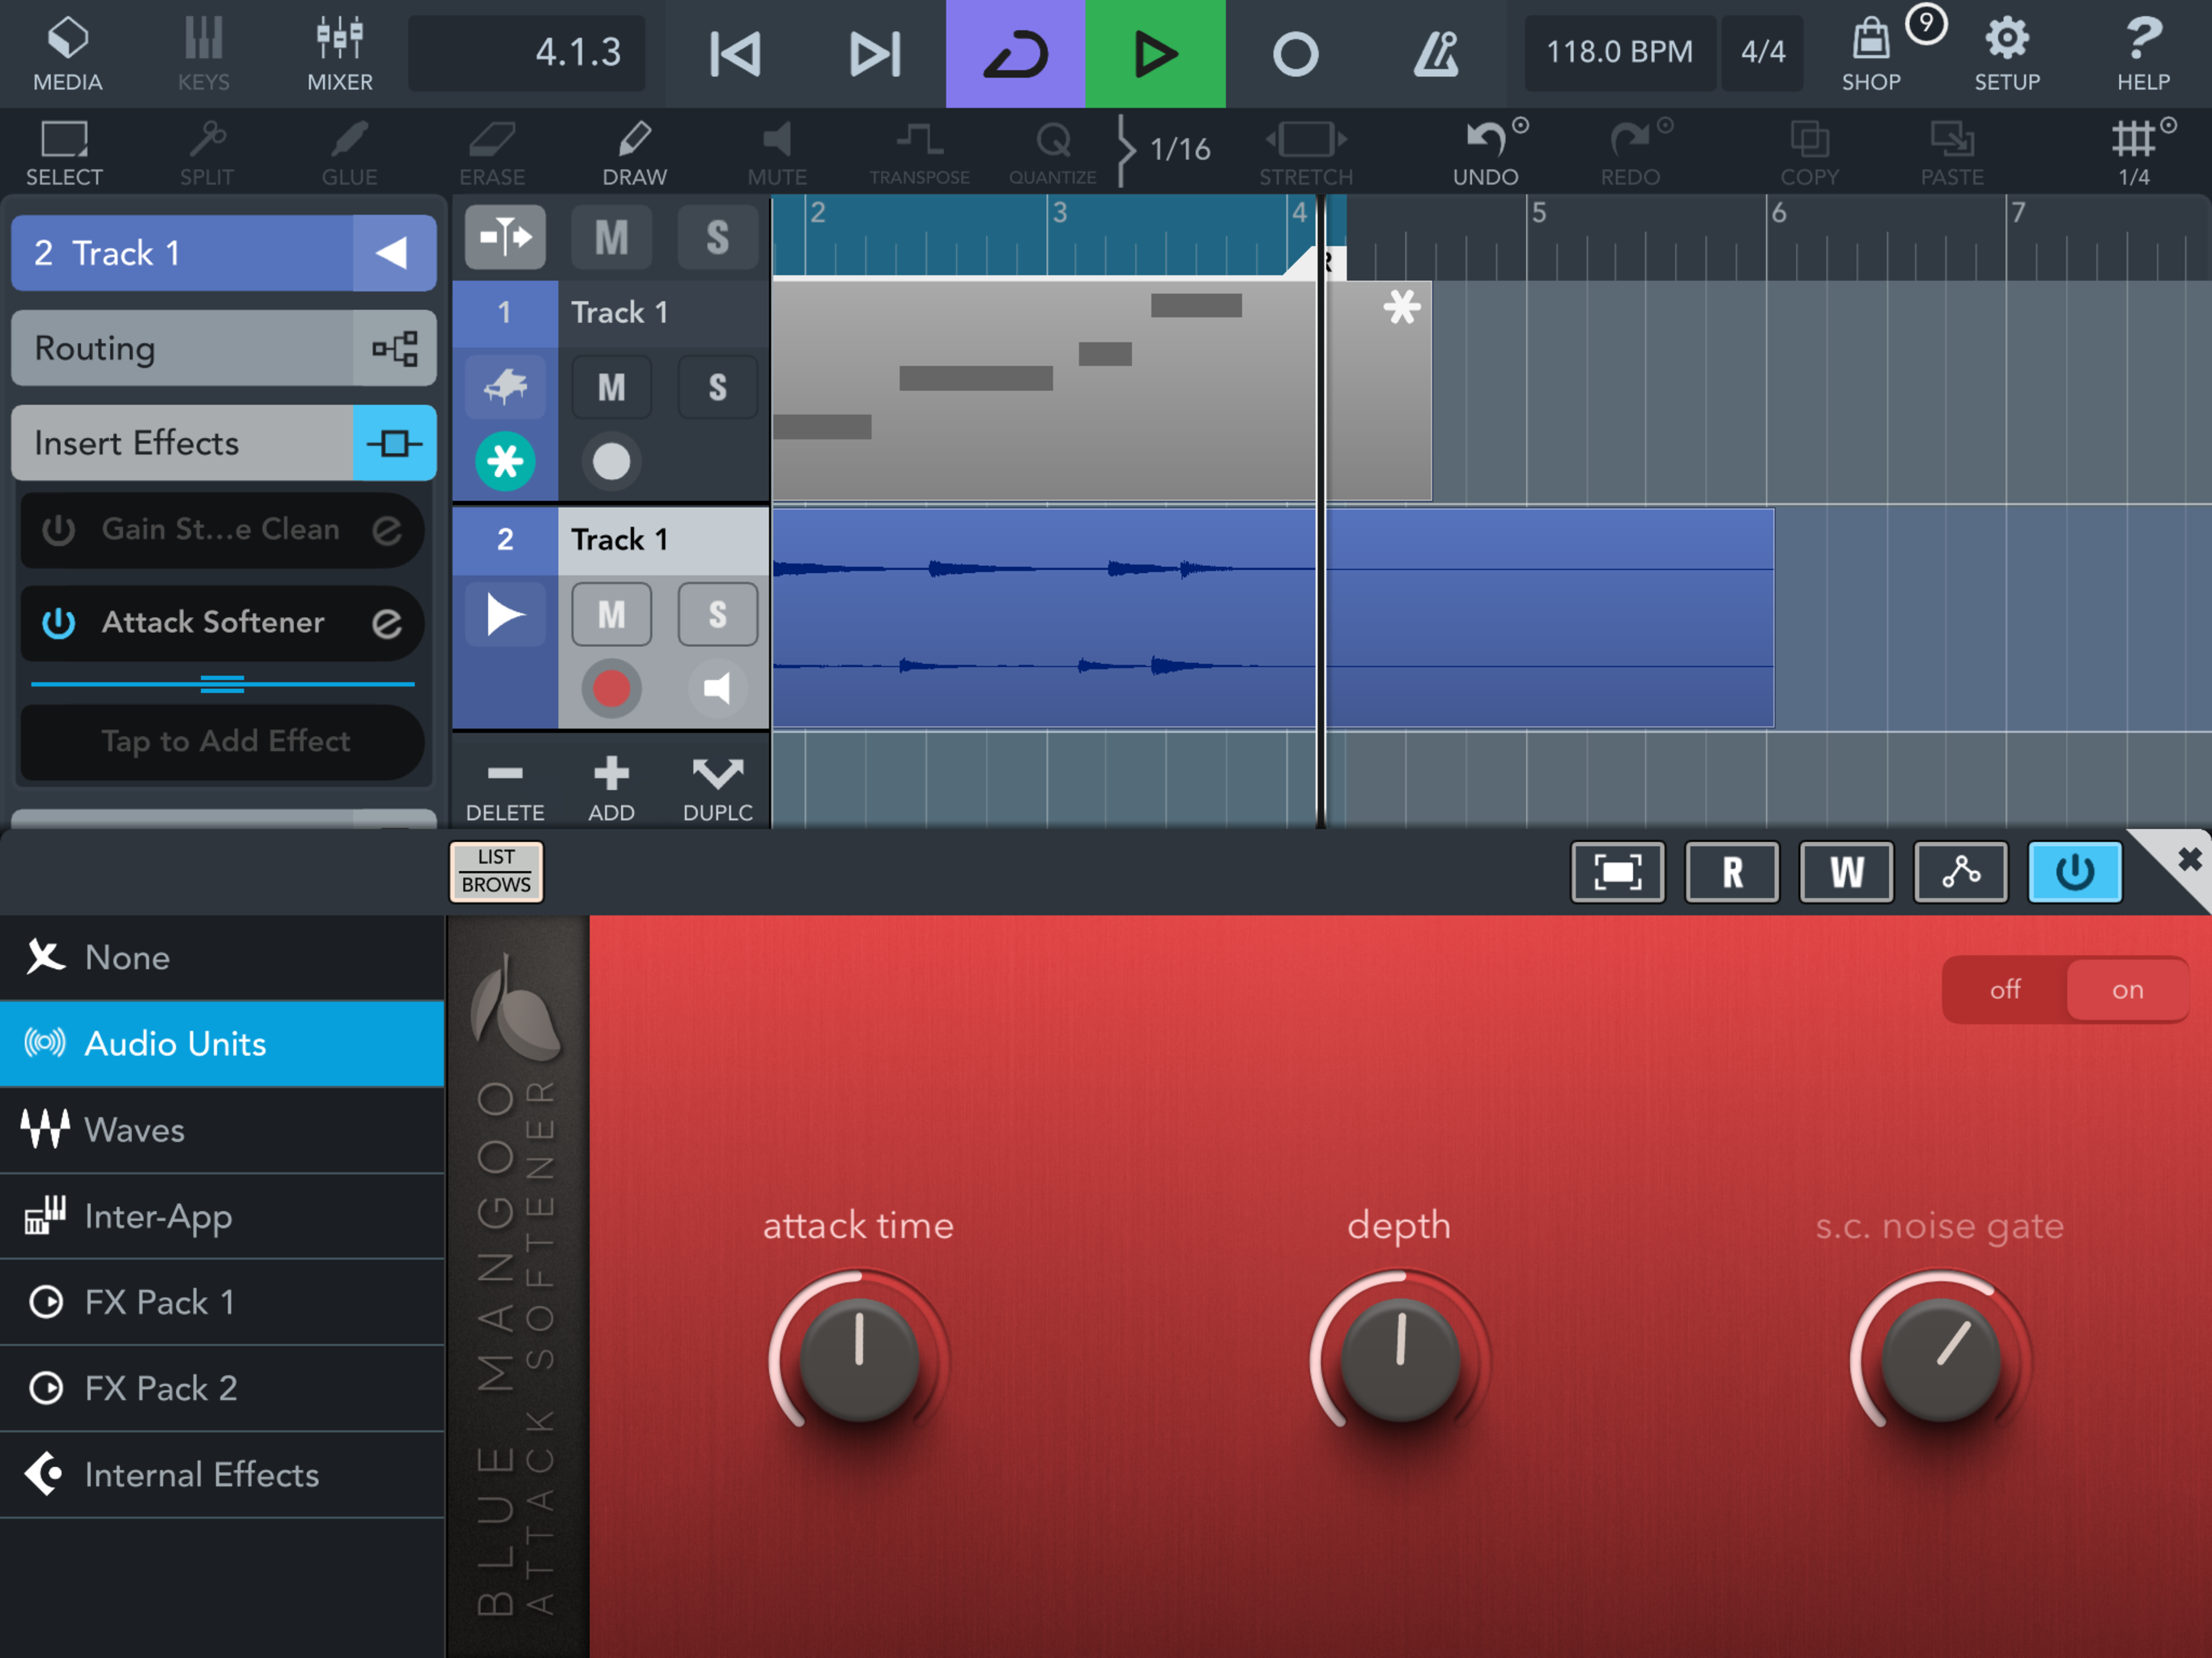This screenshot has width=2212, height=1658.
Task: Expand the Routing section
Action: tap(223, 348)
